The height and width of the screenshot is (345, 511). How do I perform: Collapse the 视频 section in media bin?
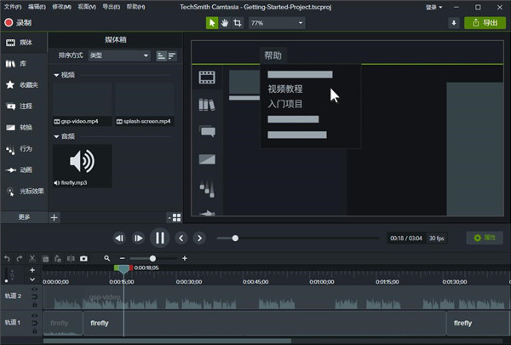point(56,75)
